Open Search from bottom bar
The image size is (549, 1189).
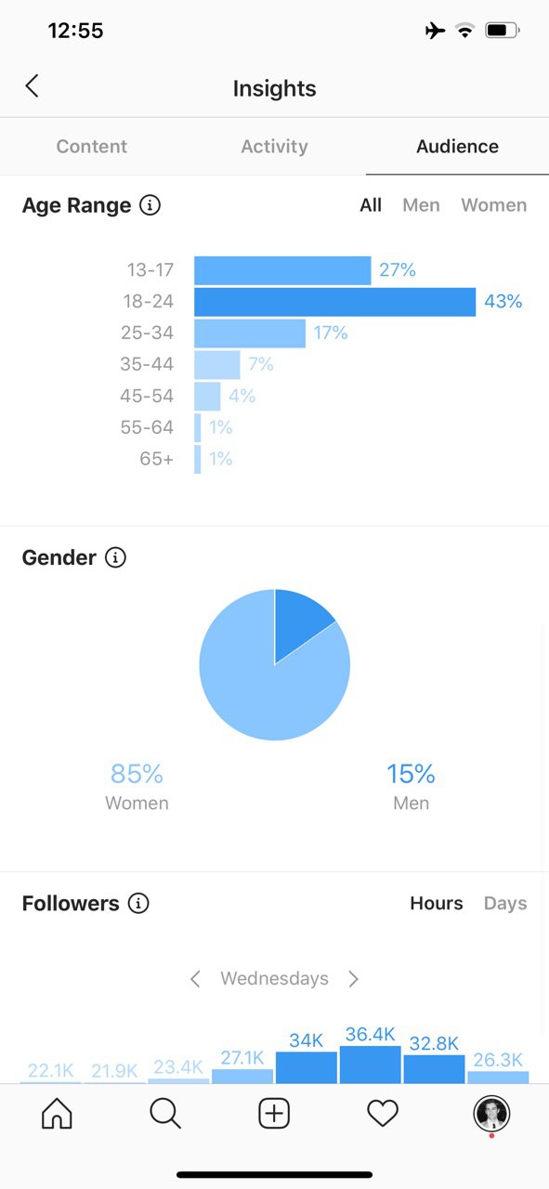(x=165, y=1113)
